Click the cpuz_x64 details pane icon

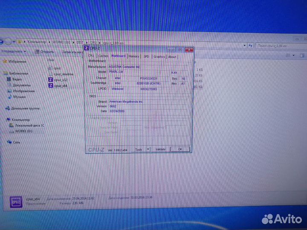point(16,202)
